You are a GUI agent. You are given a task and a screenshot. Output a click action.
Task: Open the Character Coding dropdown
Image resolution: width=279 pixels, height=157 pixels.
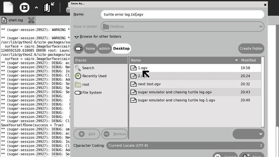pos(185,145)
